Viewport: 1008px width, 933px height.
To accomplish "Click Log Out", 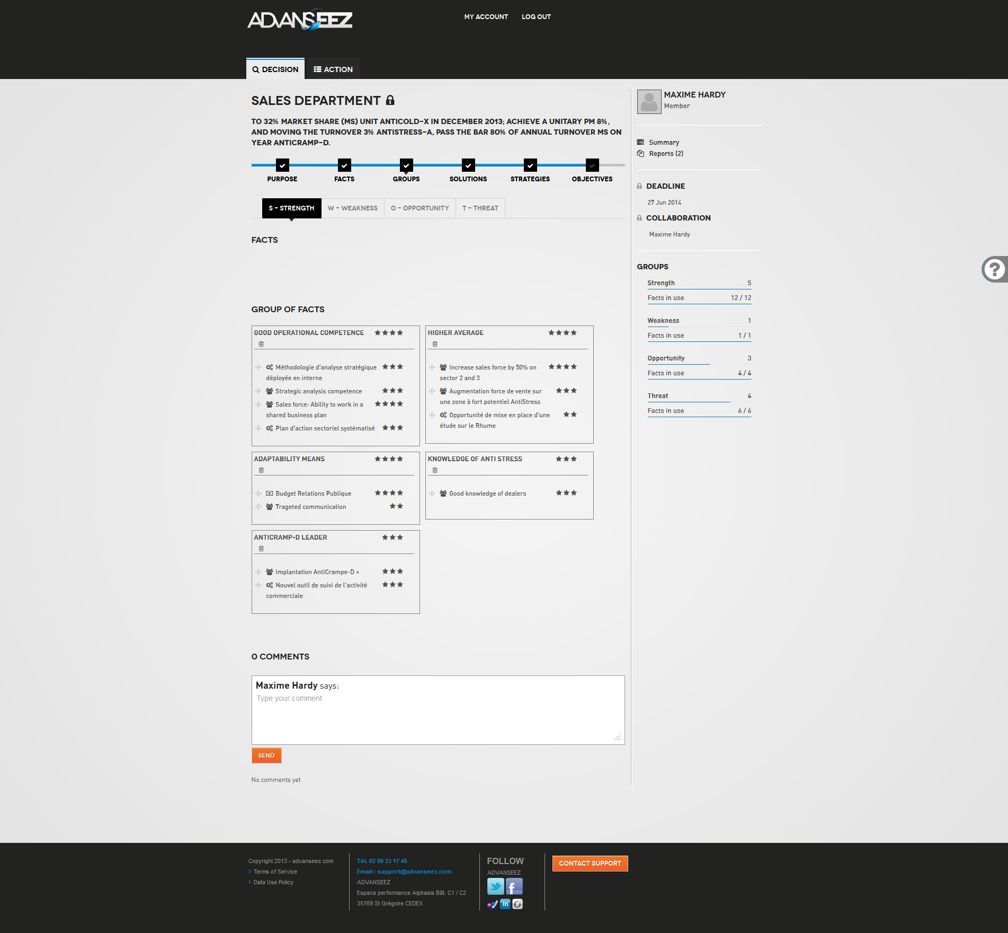I will [x=536, y=17].
